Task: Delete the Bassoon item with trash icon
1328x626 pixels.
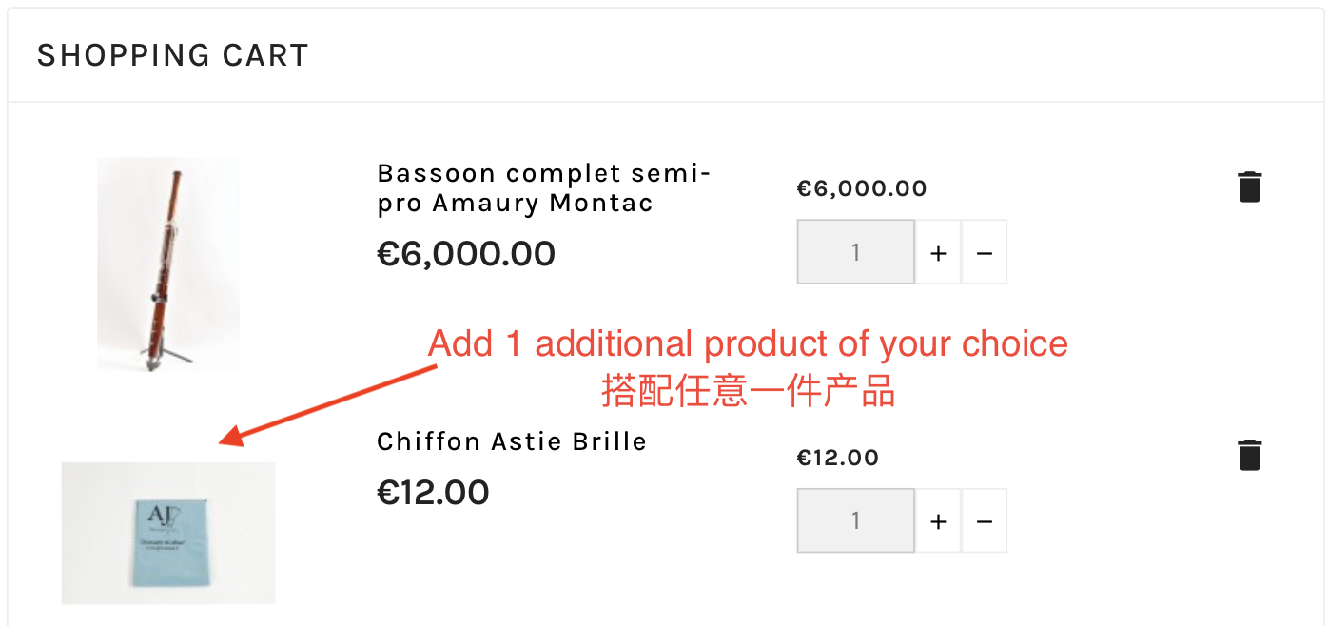Action: 1249,186
